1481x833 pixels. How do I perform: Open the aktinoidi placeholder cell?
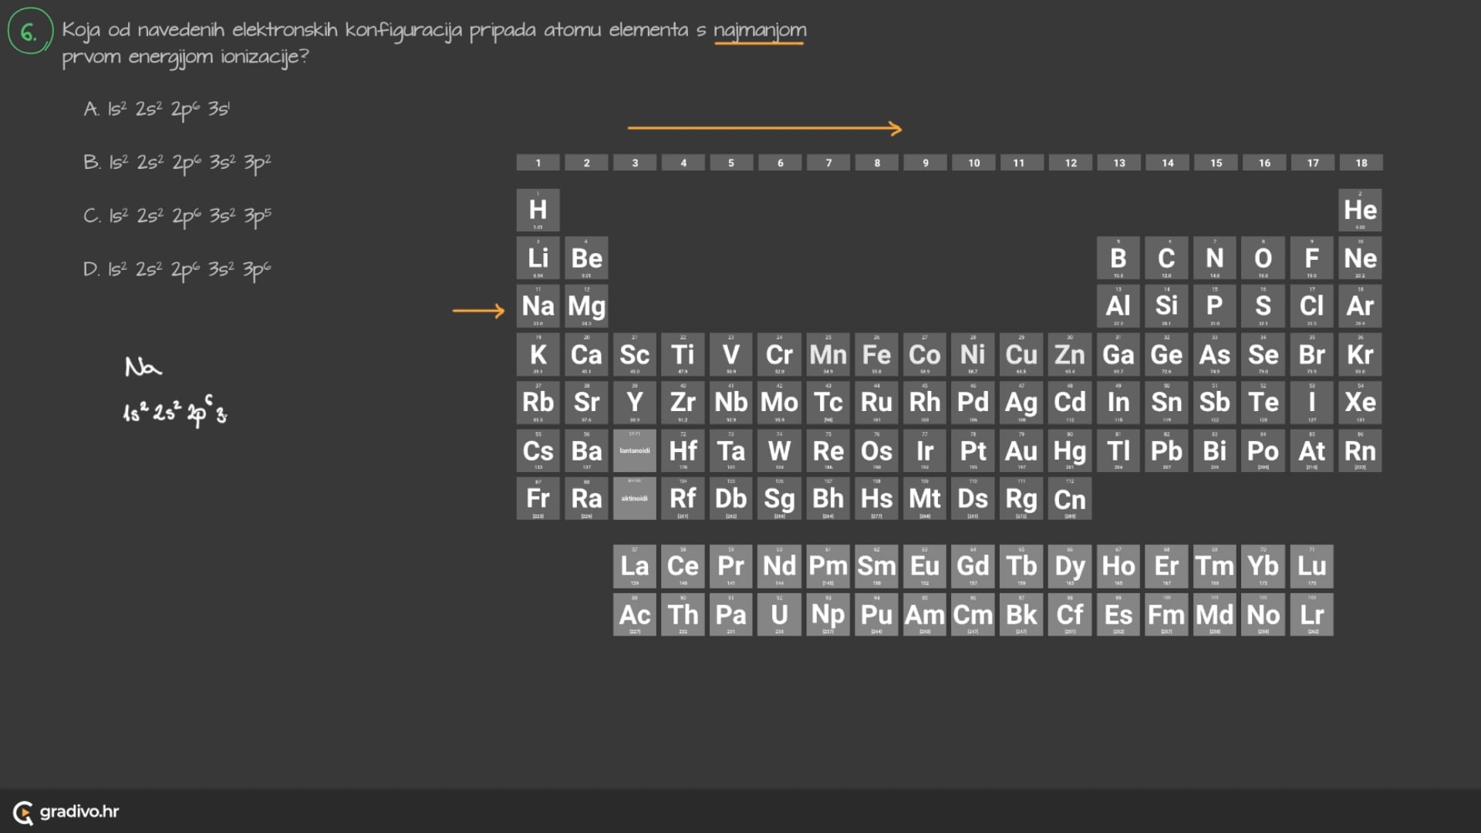click(x=634, y=498)
